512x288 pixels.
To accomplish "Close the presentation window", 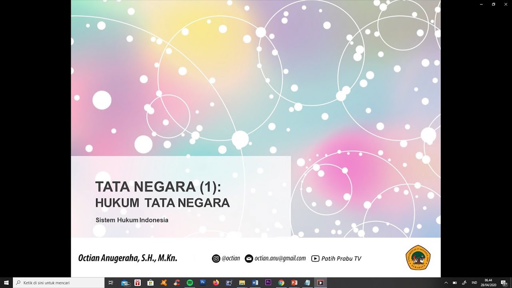I will click(505, 4).
